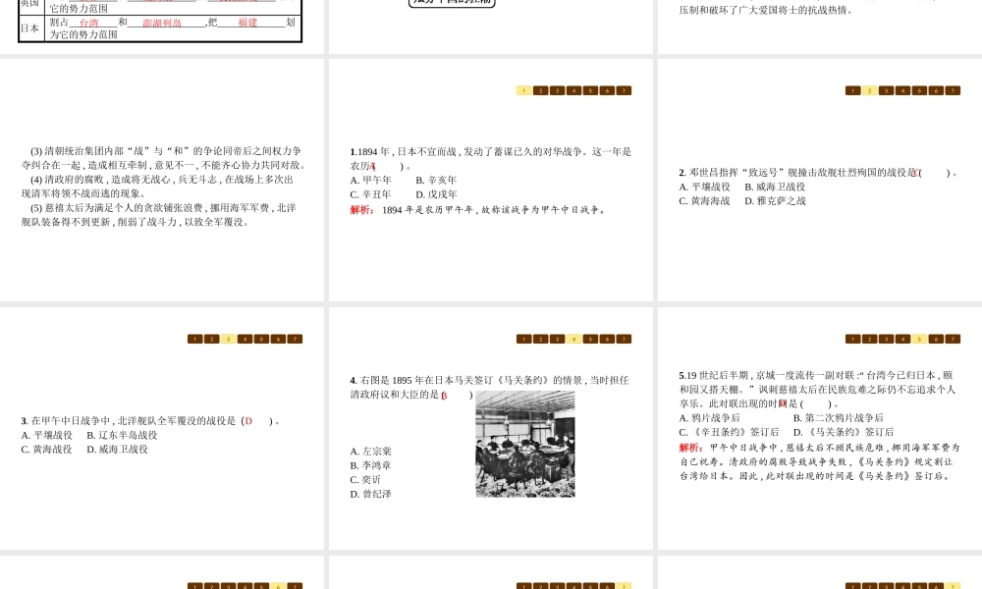Click nav button 2 on question 1 slide
This screenshot has height=589, width=982.
pyautogui.click(x=540, y=90)
